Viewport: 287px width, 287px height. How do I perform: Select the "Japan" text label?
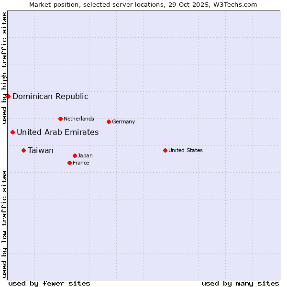85,155
